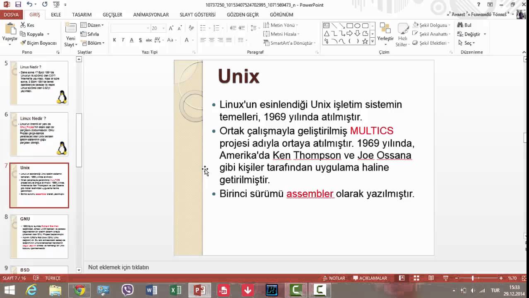Click the zoom in plus button
Image resolution: width=529 pixels, height=298 pixels.
(501, 278)
